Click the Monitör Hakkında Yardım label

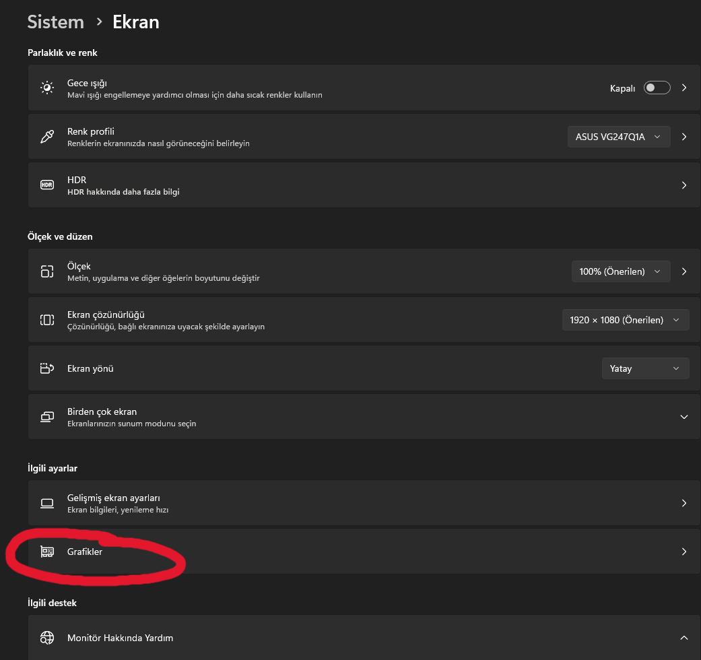coord(121,638)
